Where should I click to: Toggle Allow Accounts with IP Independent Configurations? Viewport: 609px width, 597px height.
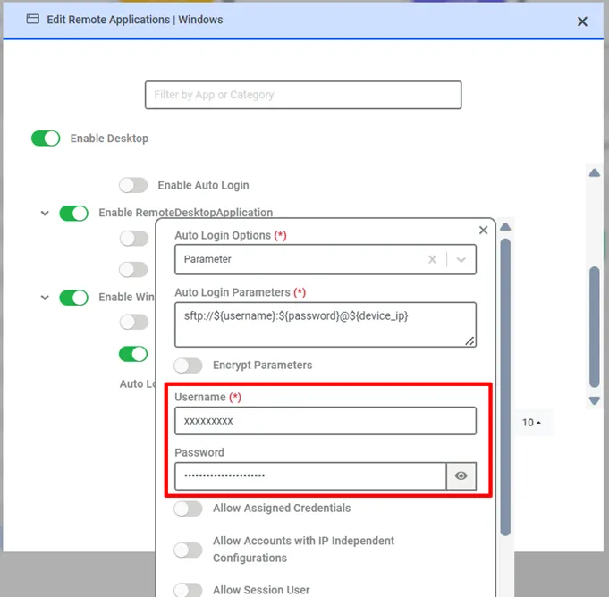(188, 550)
